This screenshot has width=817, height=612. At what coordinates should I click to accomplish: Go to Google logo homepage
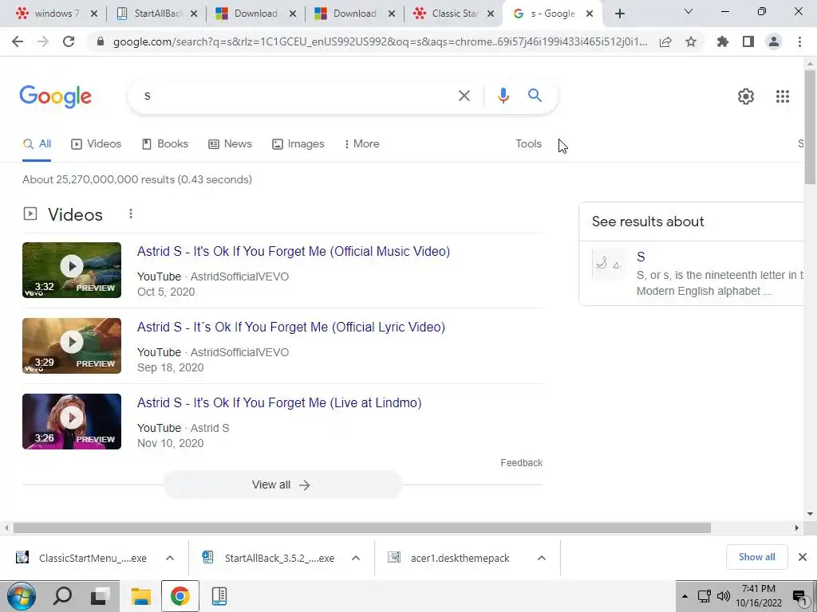pyautogui.click(x=55, y=96)
